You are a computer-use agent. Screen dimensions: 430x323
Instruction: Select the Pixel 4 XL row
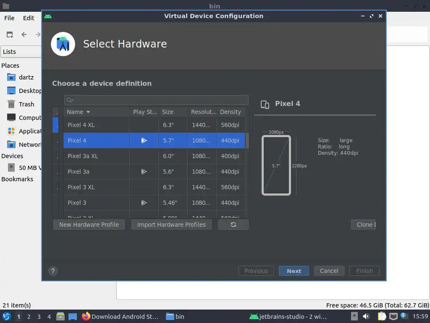(x=154, y=125)
